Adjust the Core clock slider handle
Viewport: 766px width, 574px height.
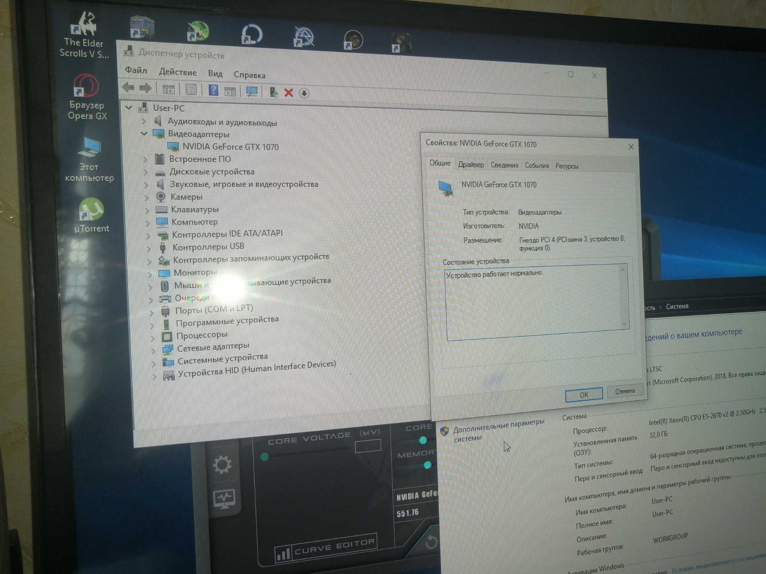tap(423, 440)
